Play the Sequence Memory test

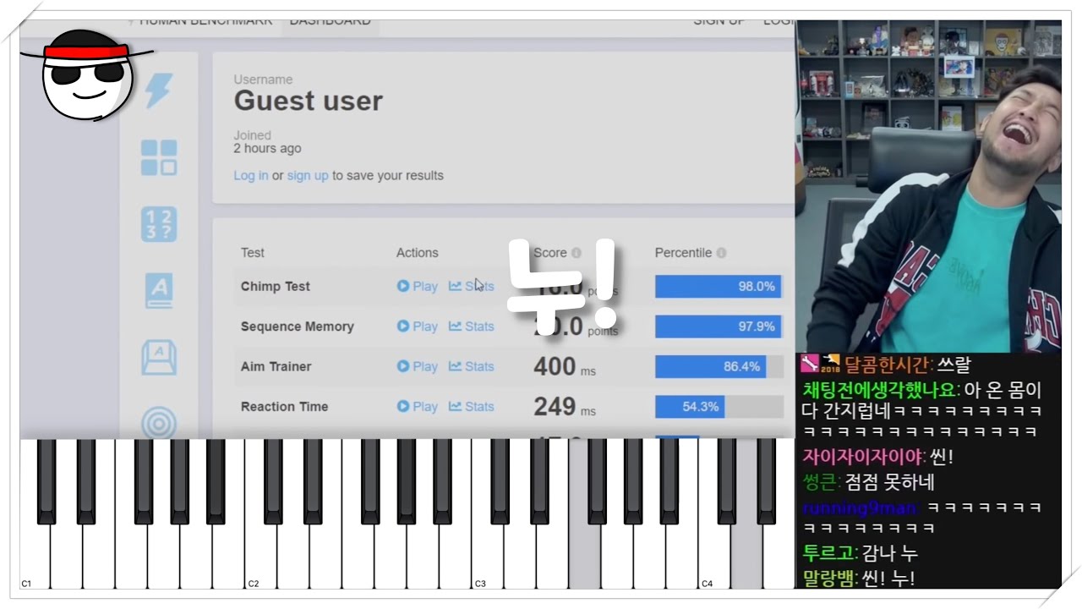[418, 326]
